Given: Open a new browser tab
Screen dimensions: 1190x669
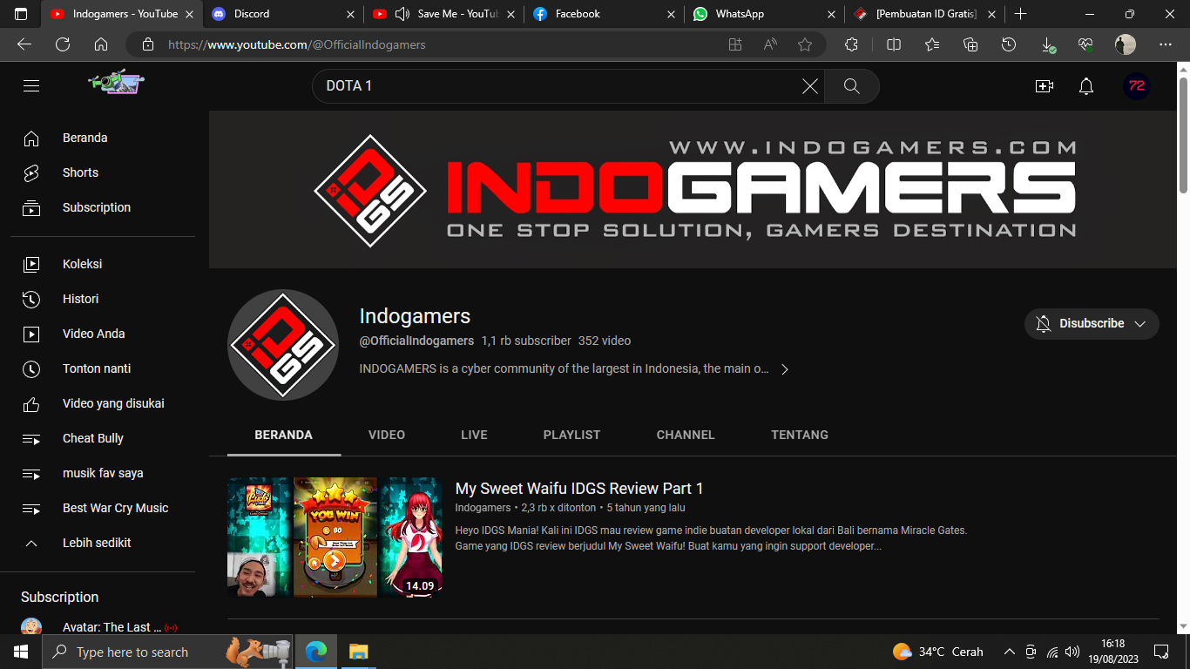Looking at the screenshot, I should click(x=1021, y=14).
